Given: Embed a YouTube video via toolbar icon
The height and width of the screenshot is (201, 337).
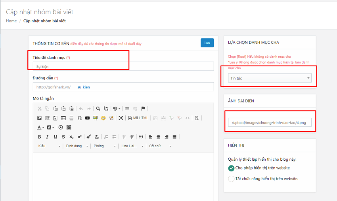Looking at the screenshot, I should pos(87,118).
